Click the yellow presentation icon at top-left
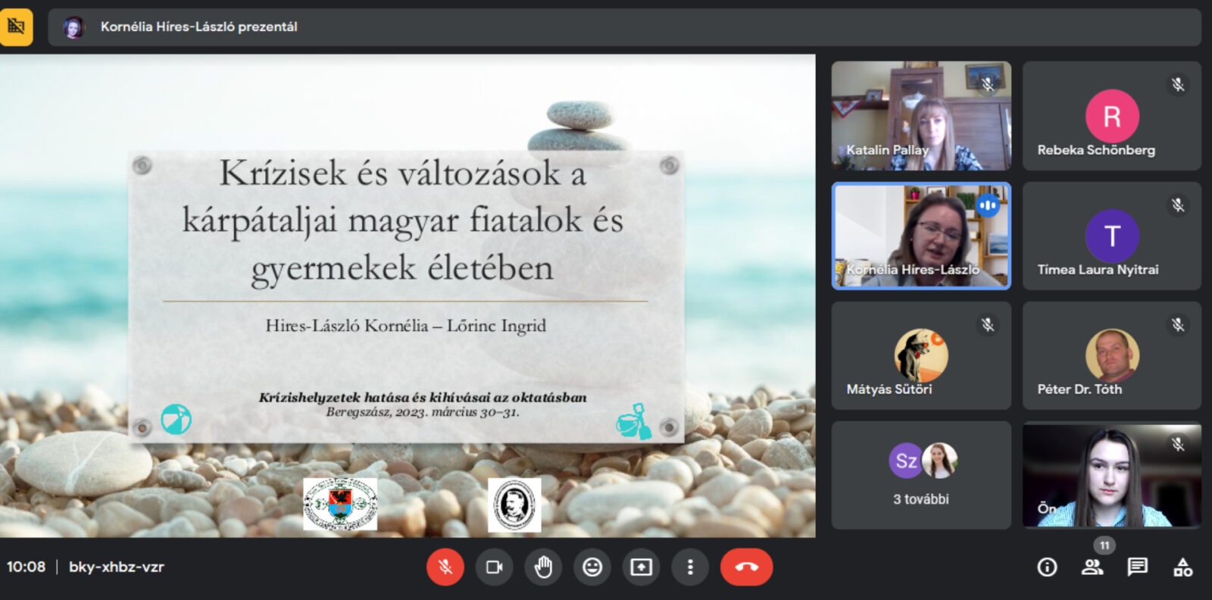Screen dimensions: 1212x600 (x=16, y=27)
